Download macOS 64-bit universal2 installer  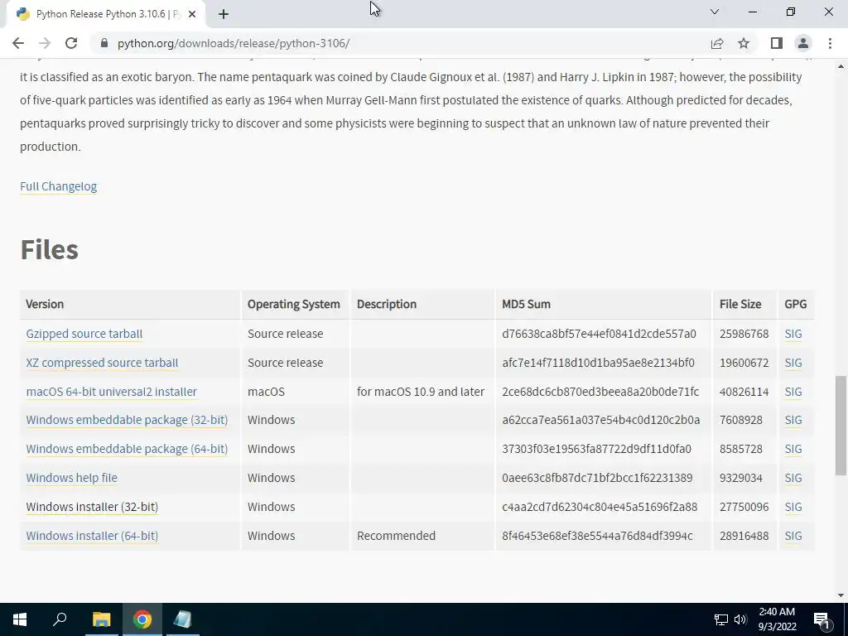112,392
